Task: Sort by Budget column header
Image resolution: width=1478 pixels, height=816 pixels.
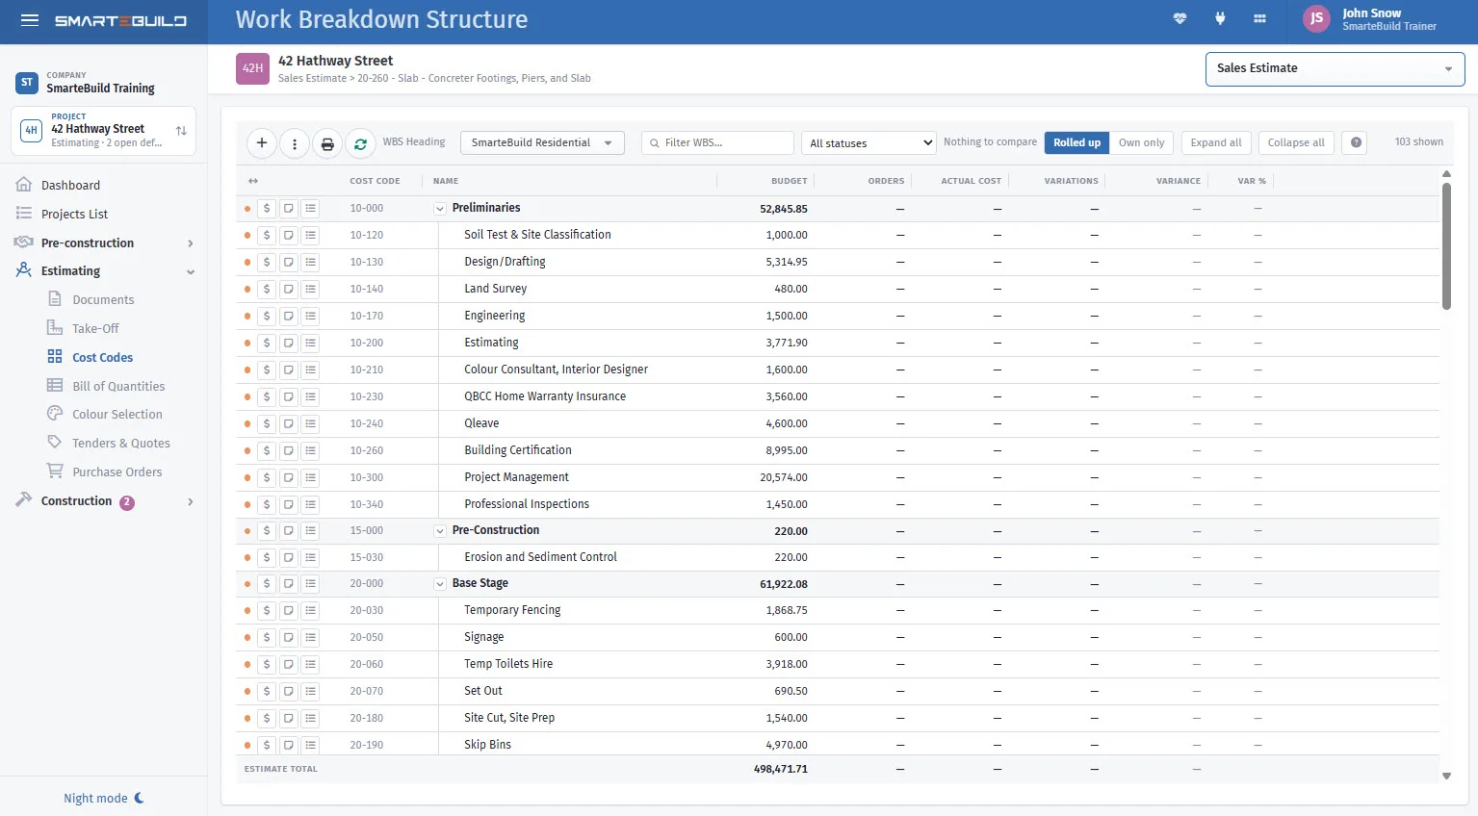Action: tap(789, 181)
